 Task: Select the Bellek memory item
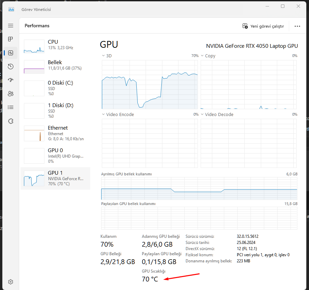55,67
